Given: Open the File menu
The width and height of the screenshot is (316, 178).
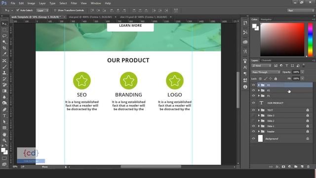Looking at the screenshot, I should pos(13,3).
